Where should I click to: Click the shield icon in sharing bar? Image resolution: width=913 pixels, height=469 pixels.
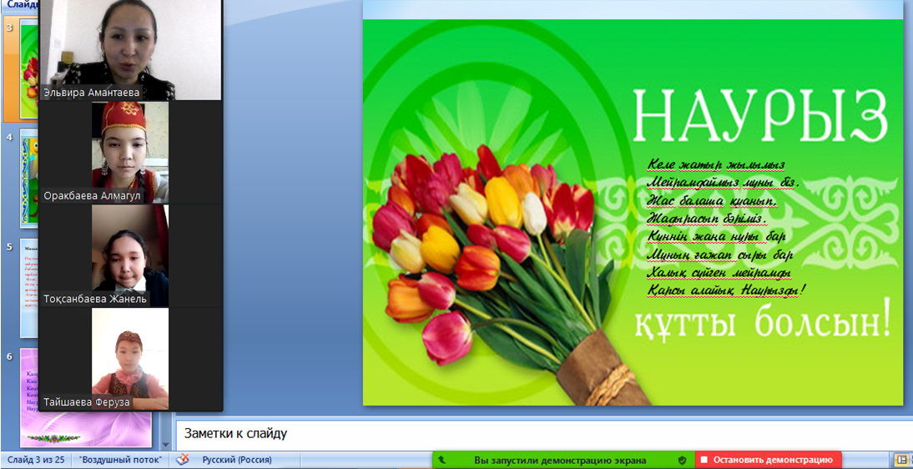point(682,460)
